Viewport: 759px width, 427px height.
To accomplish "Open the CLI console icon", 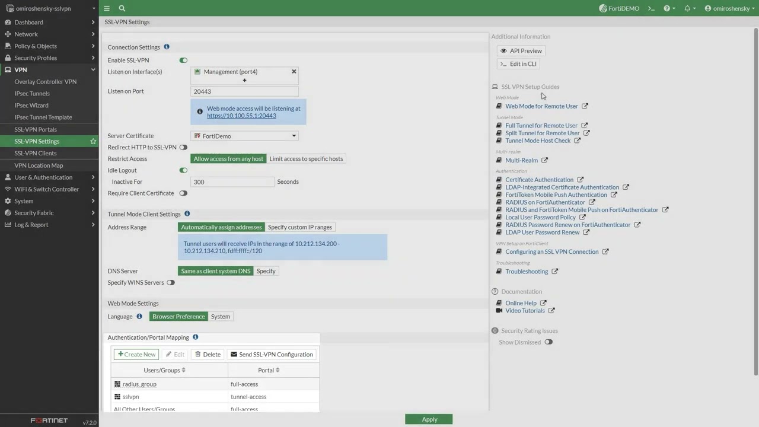I will (x=651, y=8).
